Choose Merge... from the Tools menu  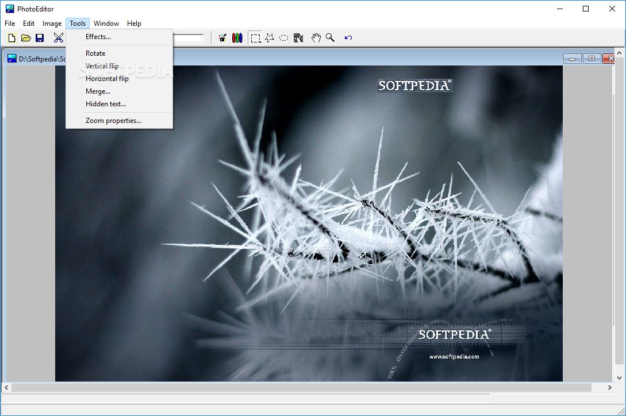coord(120,91)
